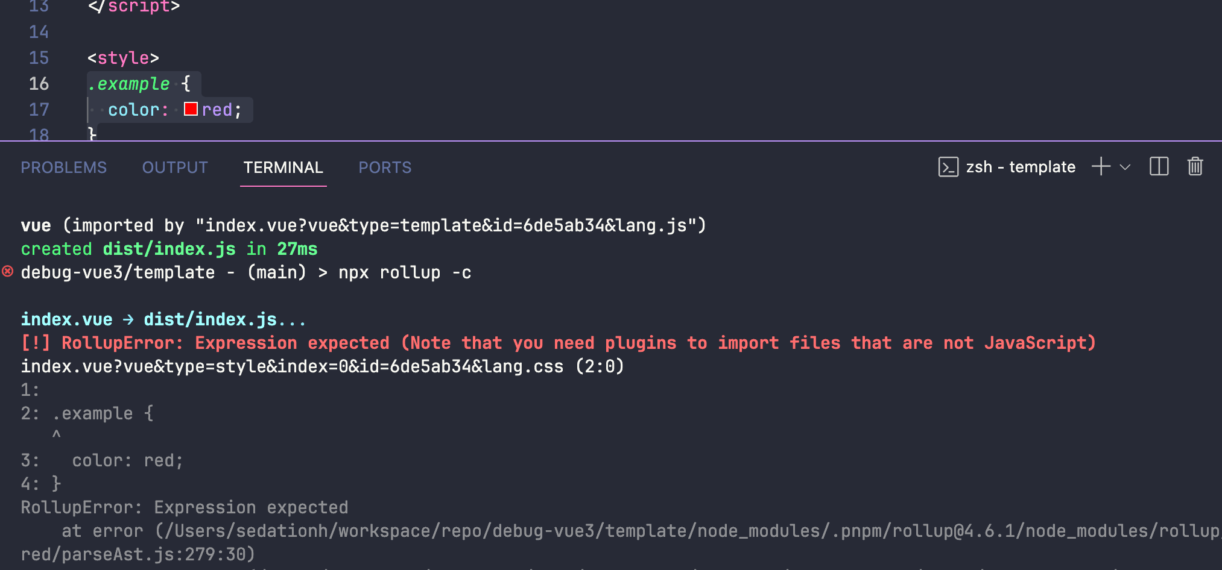Show the PORTS tab
The image size is (1222, 570).
pos(385,168)
